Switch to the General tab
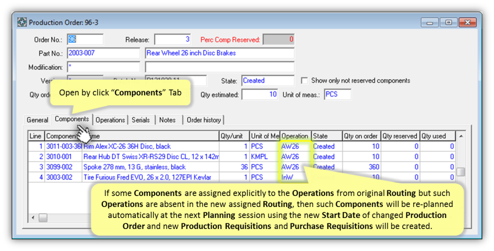The width and height of the screenshot is (494, 251). (x=37, y=120)
